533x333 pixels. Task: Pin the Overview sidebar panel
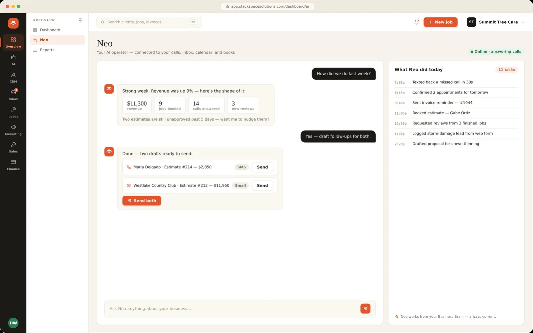[80, 20]
